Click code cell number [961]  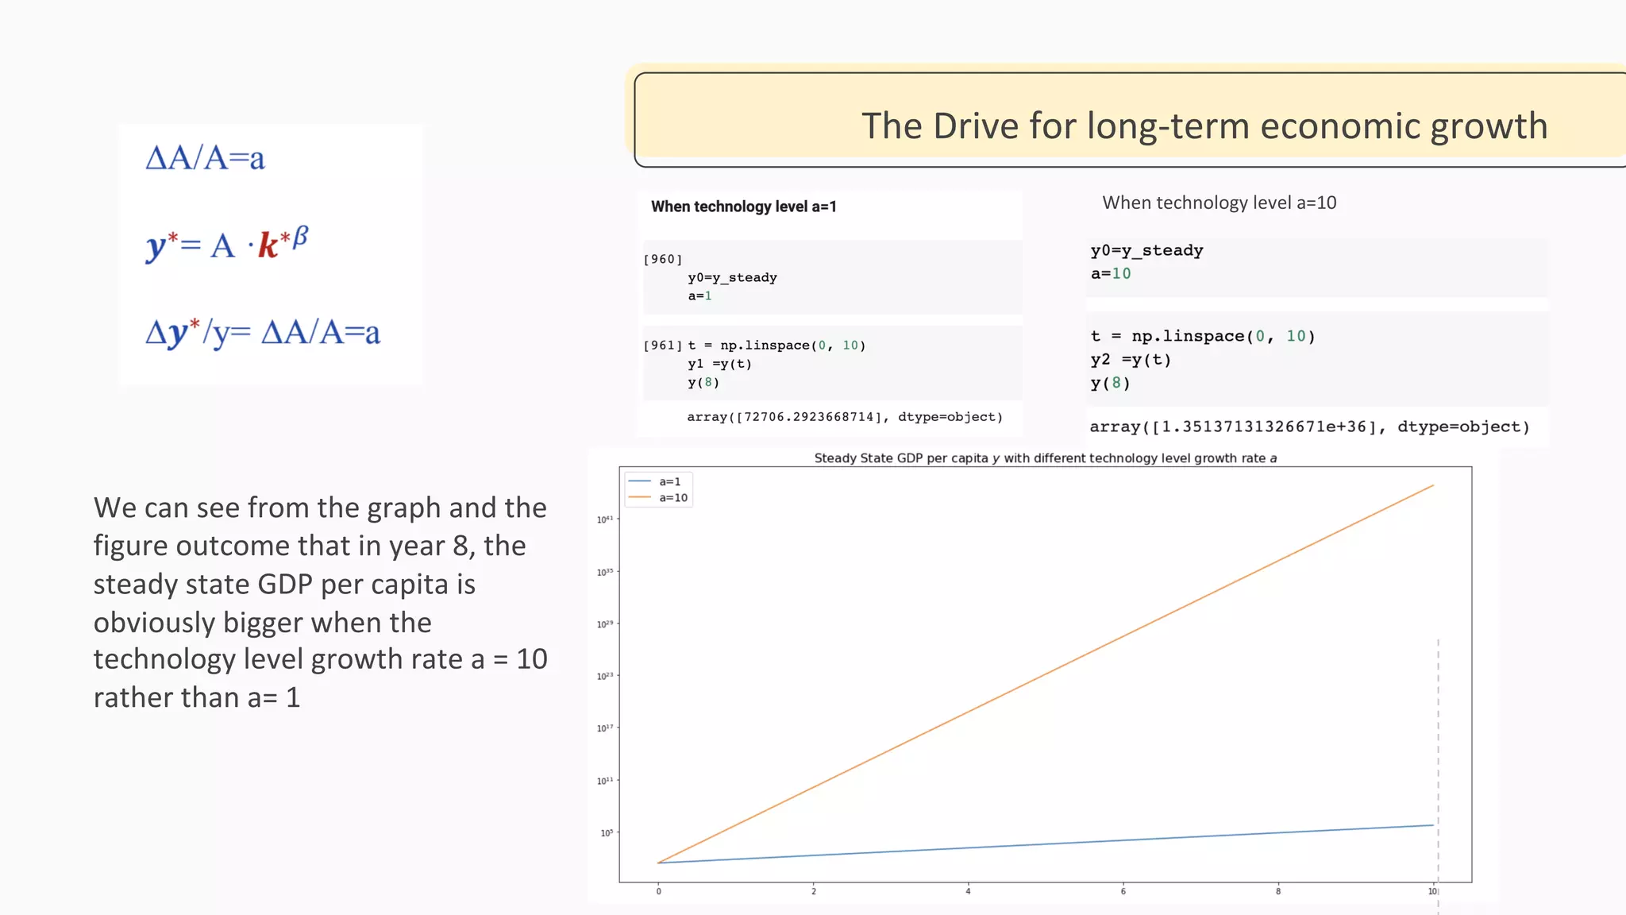point(662,346)
